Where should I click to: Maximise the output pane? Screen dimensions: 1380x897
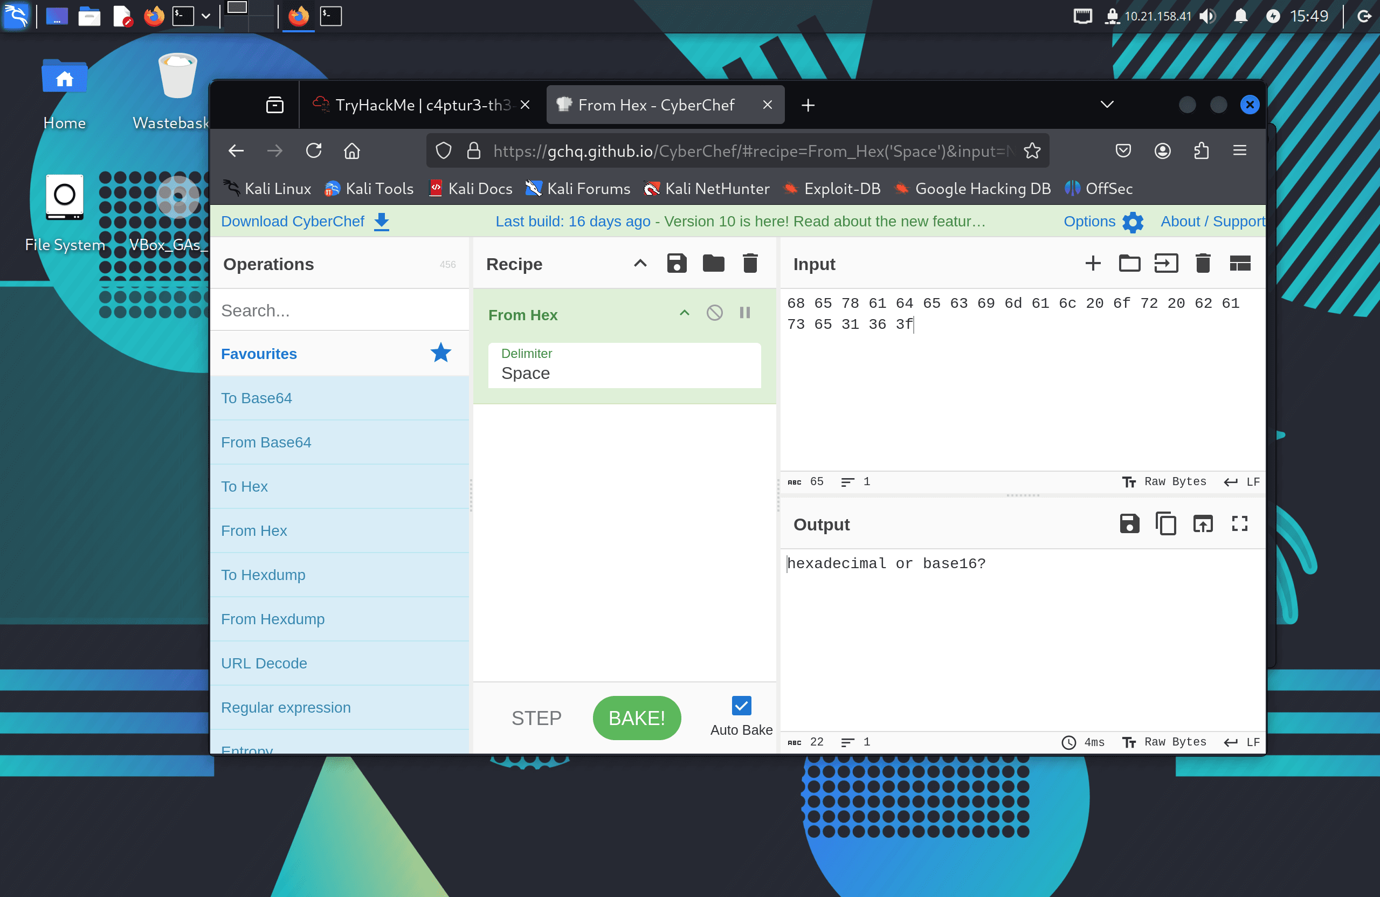[1240, 524]
